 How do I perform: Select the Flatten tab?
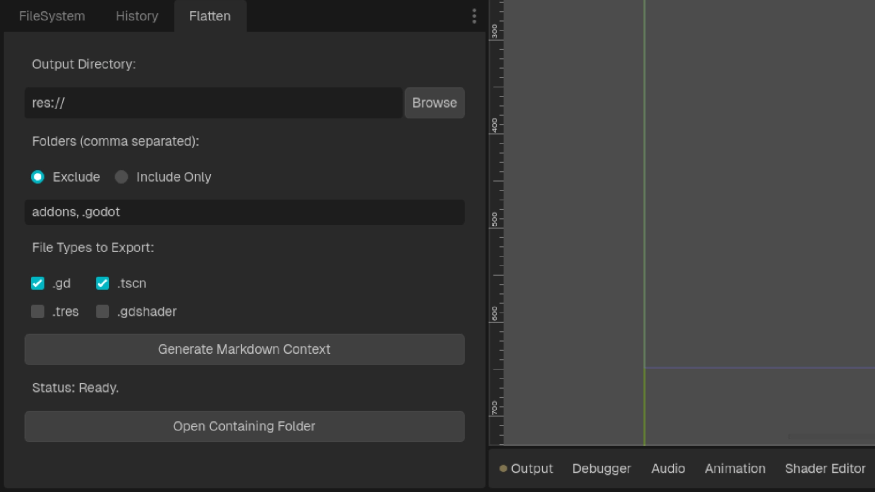coord(210,16)
